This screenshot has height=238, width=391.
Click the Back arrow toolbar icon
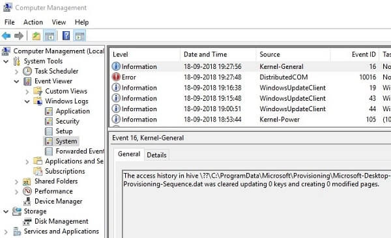(x=7, y=36)
